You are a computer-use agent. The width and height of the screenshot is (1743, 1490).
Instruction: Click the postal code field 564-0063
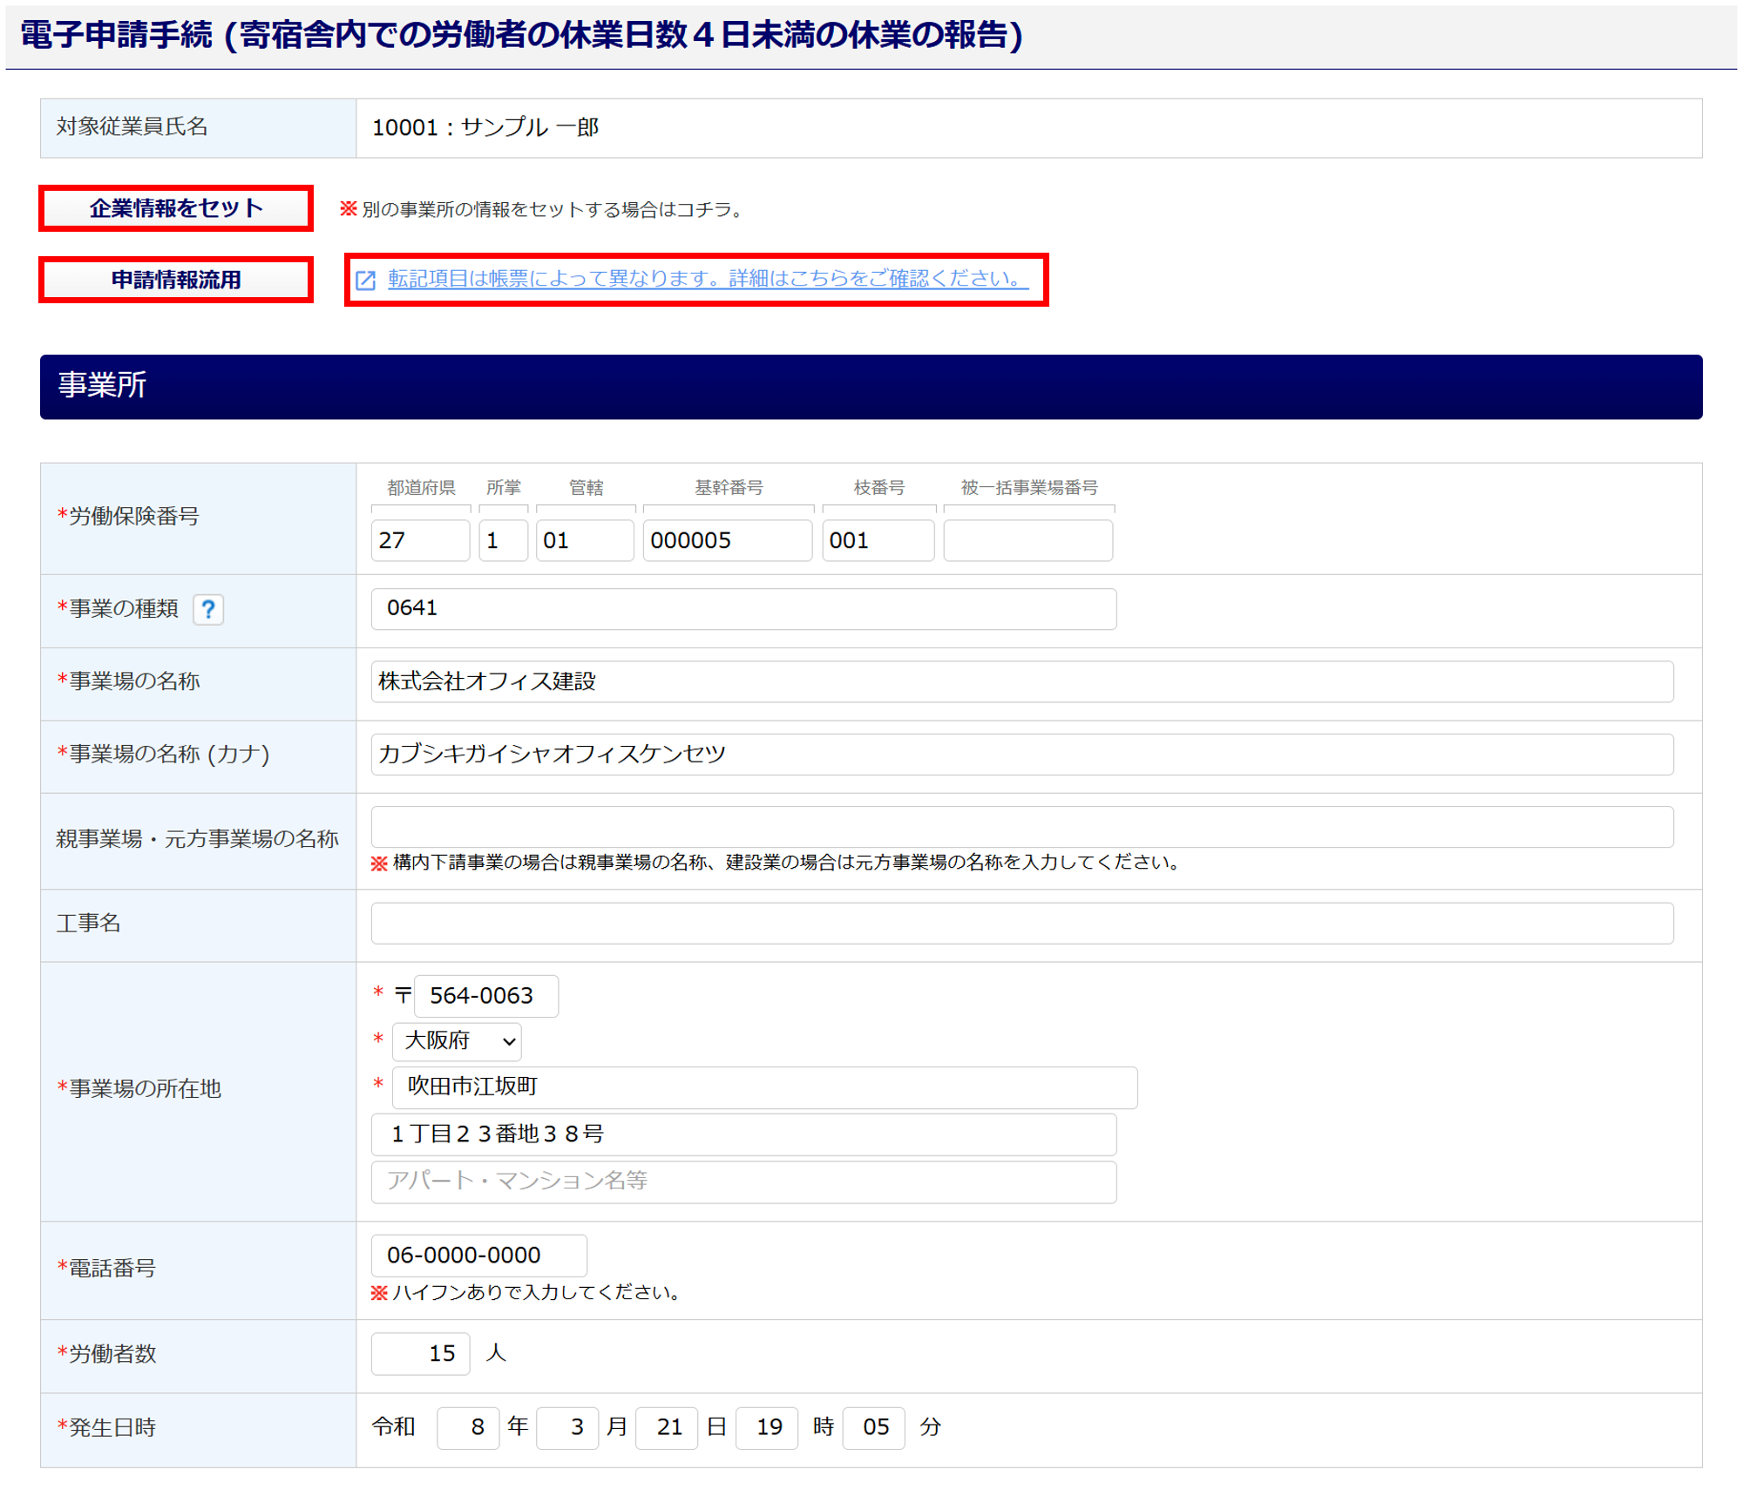pyautogui.click(x=485, y=995)
